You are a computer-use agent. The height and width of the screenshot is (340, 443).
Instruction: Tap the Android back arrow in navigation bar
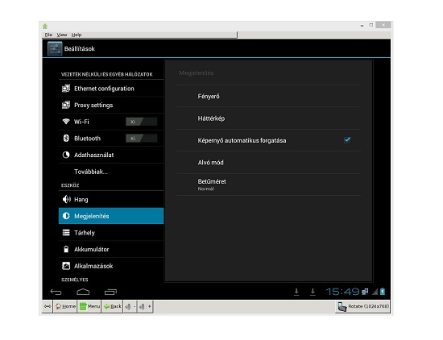click(56, 292)
